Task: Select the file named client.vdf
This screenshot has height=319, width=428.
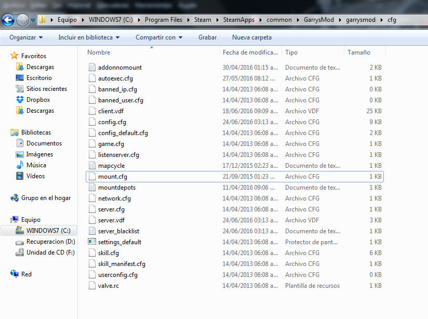Action: [x=111, y=111]
